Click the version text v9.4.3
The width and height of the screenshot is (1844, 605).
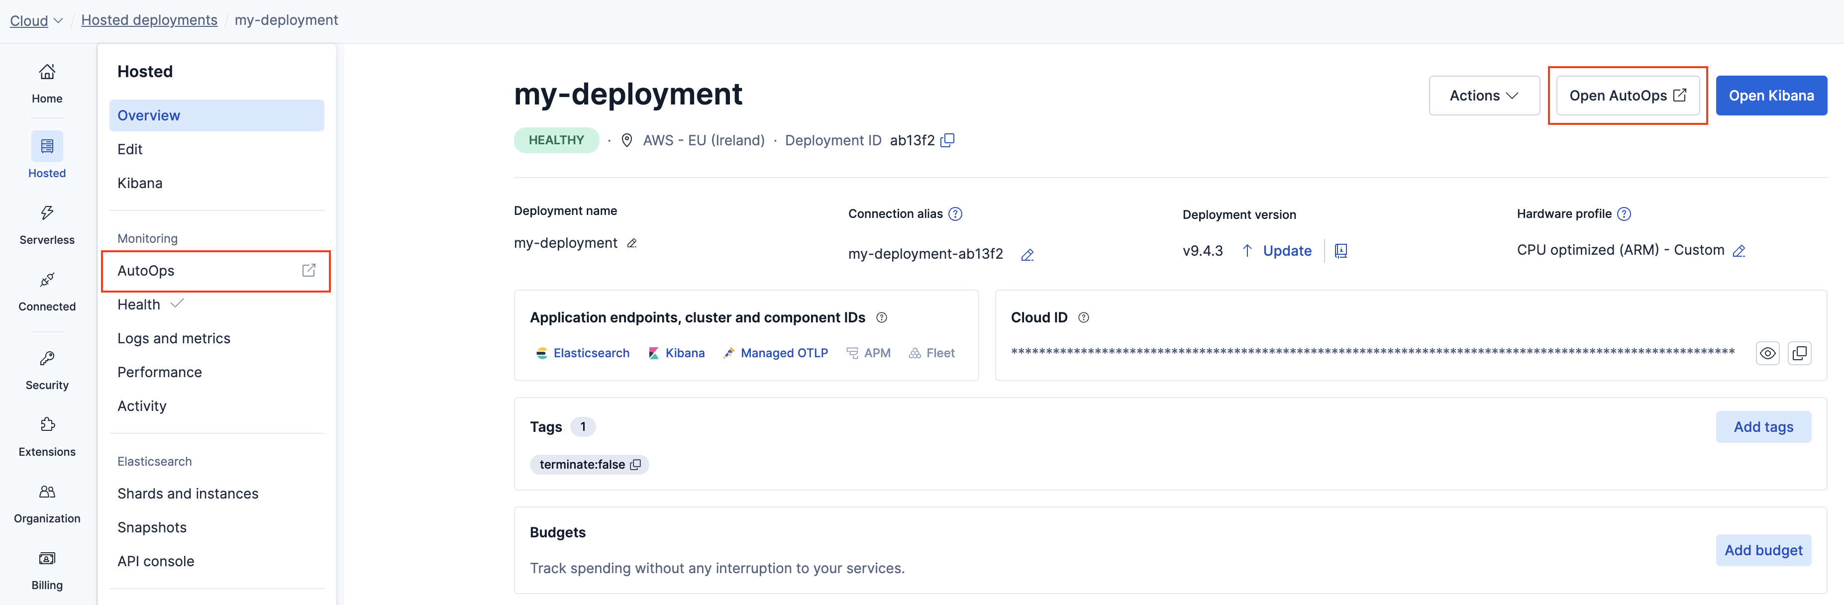(x=1203, y=251)
